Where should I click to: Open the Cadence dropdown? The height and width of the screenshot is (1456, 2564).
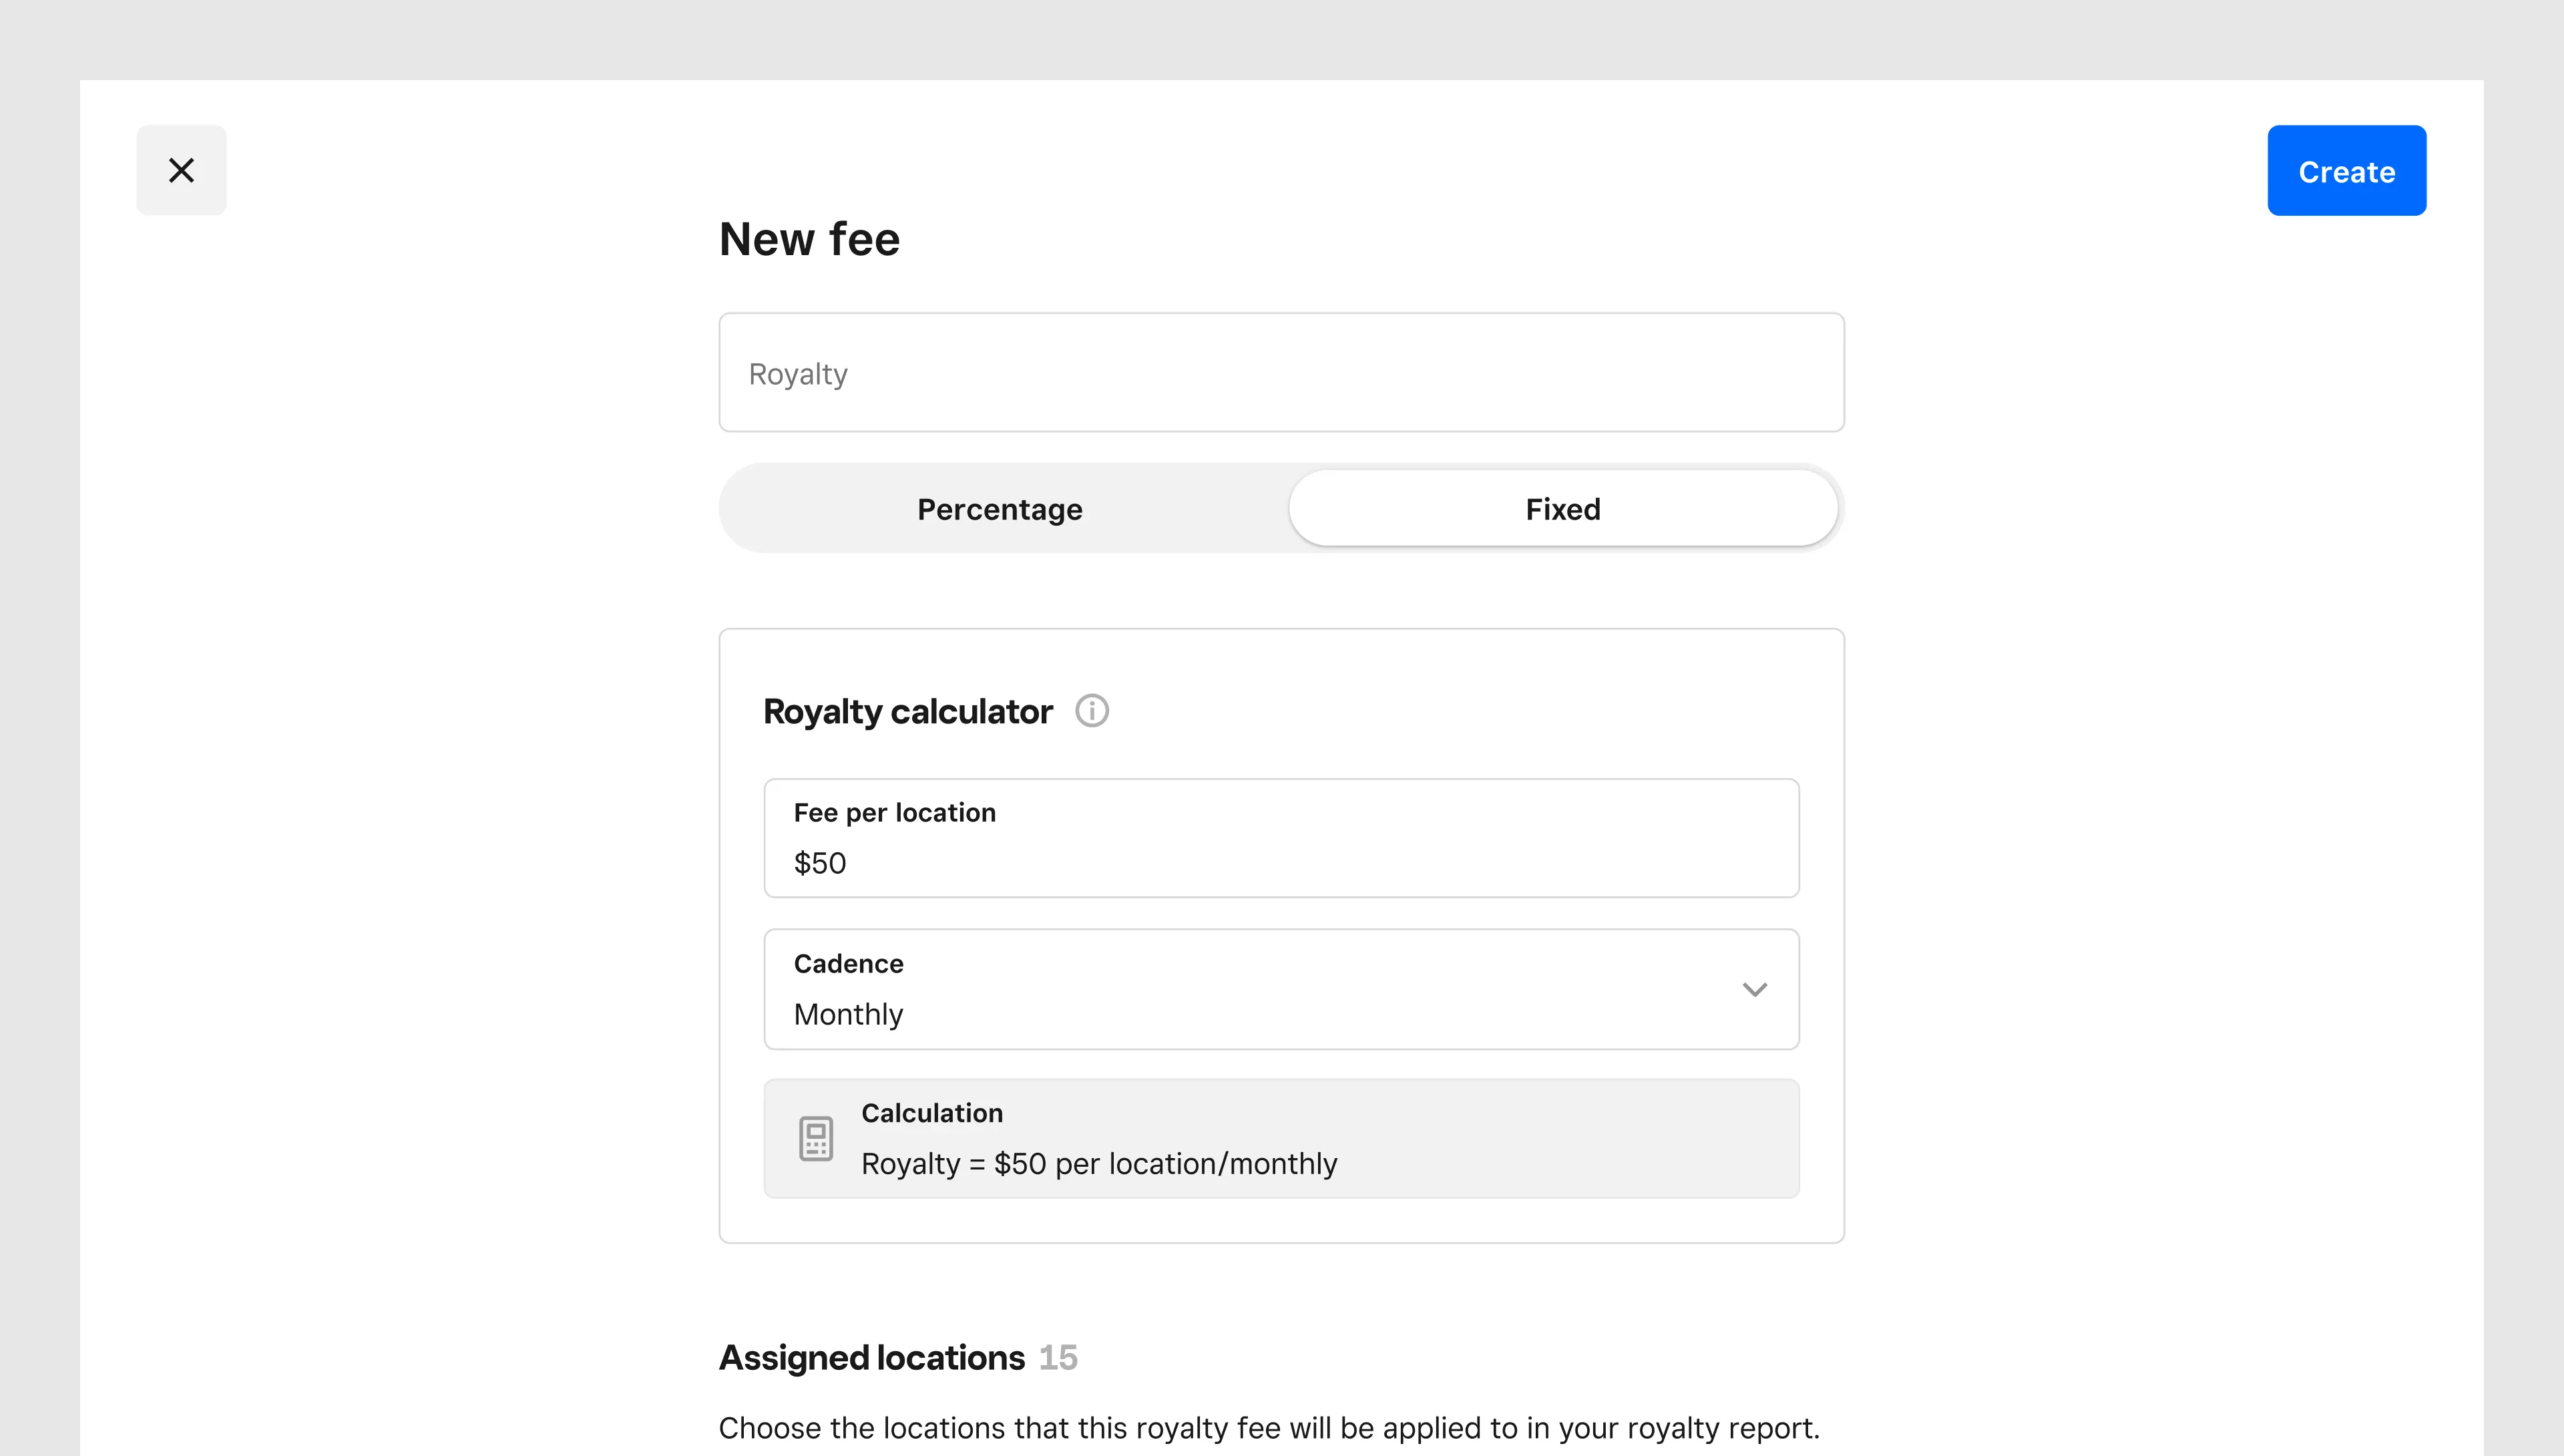pyautogui.click(x=1279, y=989)
